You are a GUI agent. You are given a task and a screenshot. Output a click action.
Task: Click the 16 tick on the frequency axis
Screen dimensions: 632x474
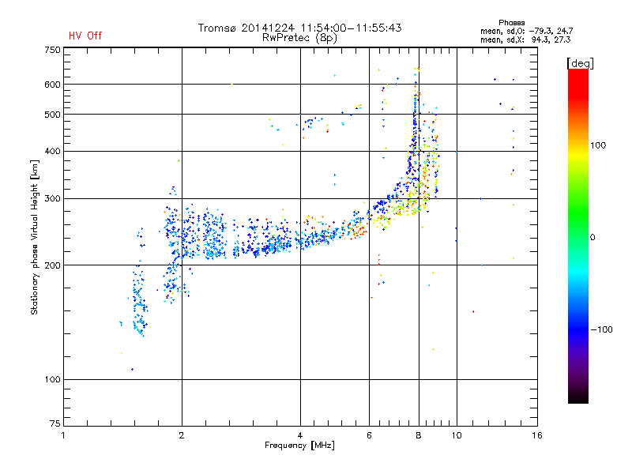[x=537, y=435]
